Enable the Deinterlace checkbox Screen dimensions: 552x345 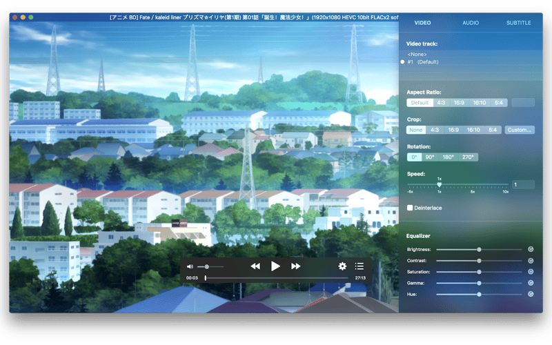(410, 208)
